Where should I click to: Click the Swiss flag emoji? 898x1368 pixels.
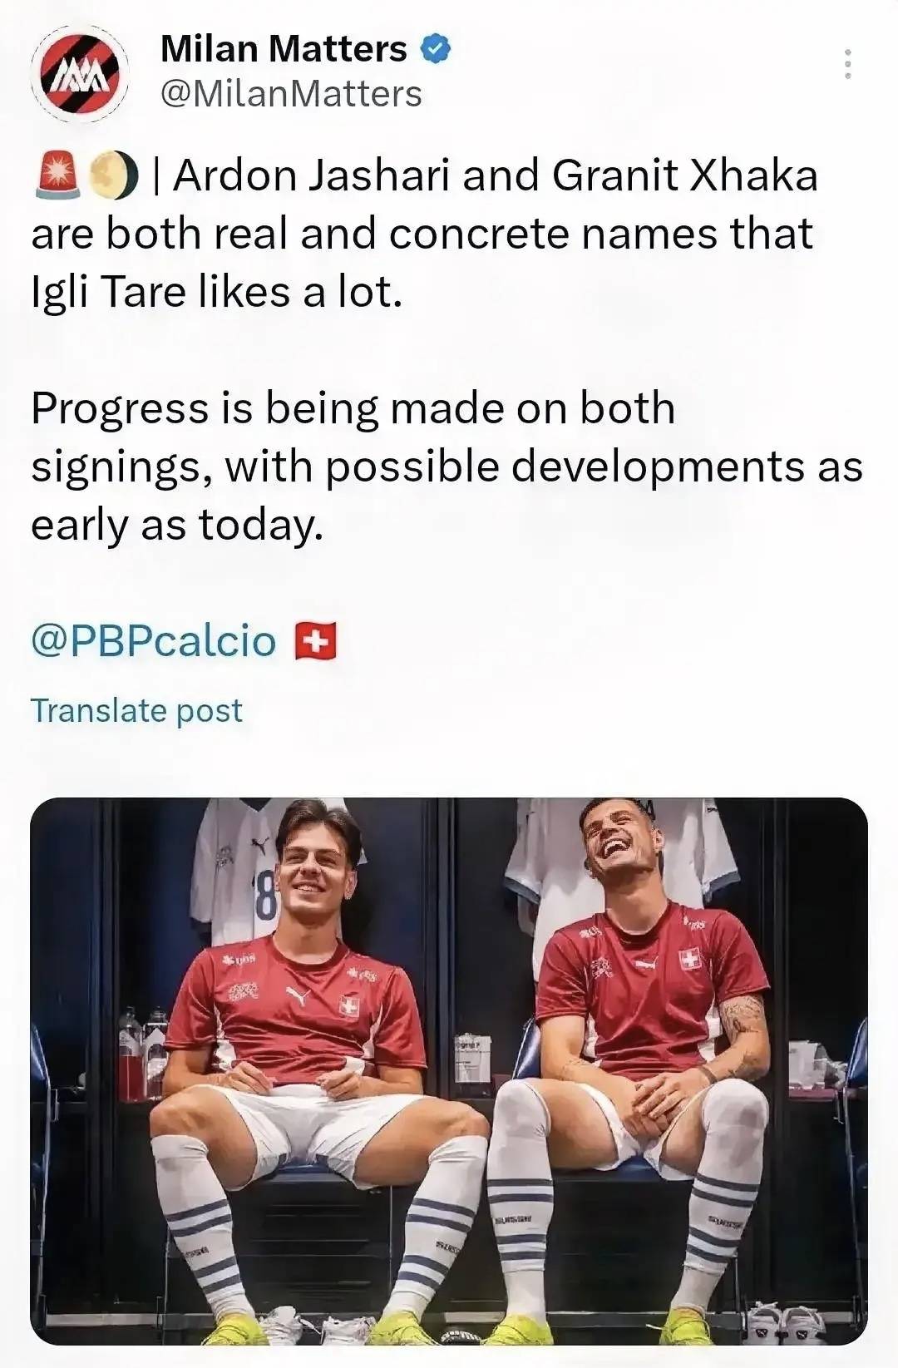(x=316, y=641)
